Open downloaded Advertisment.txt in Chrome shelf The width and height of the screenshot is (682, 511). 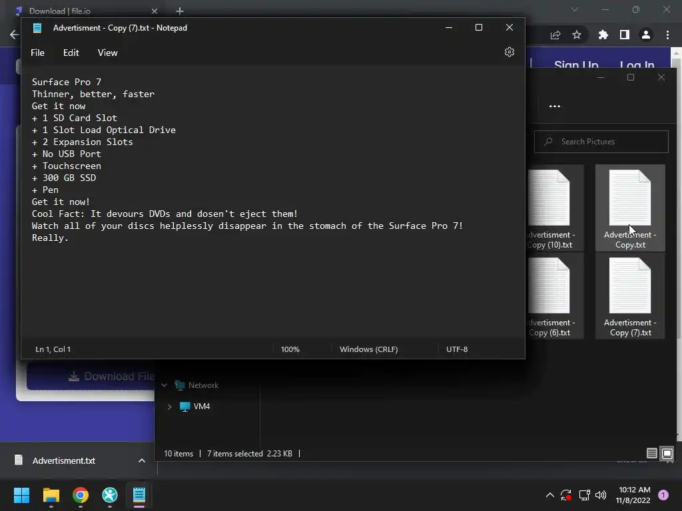pos(63,460)
